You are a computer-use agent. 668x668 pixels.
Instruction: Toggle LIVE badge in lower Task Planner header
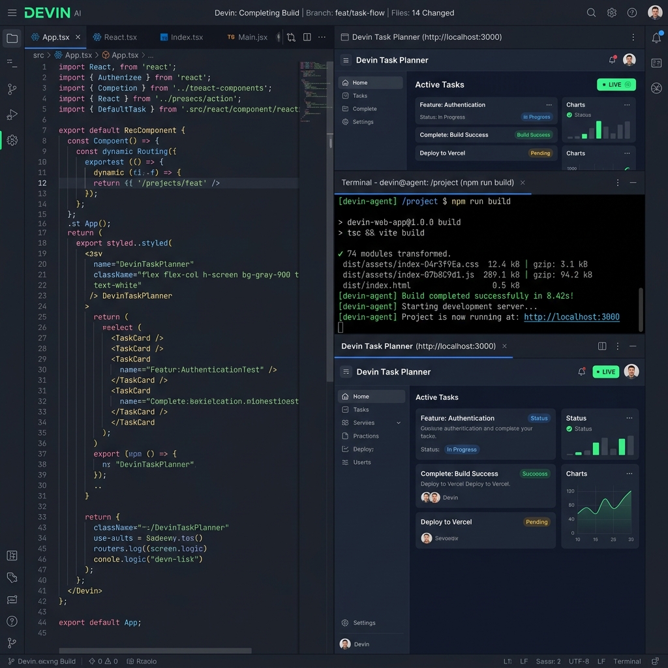(605, 371)
